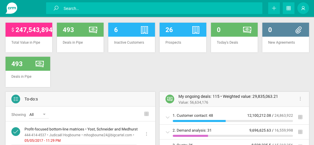Click the CRM logo icon

click(11, 8)
